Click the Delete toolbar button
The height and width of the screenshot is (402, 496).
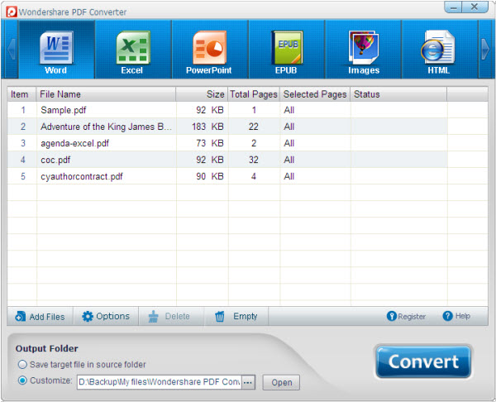(x=169, y=316)
